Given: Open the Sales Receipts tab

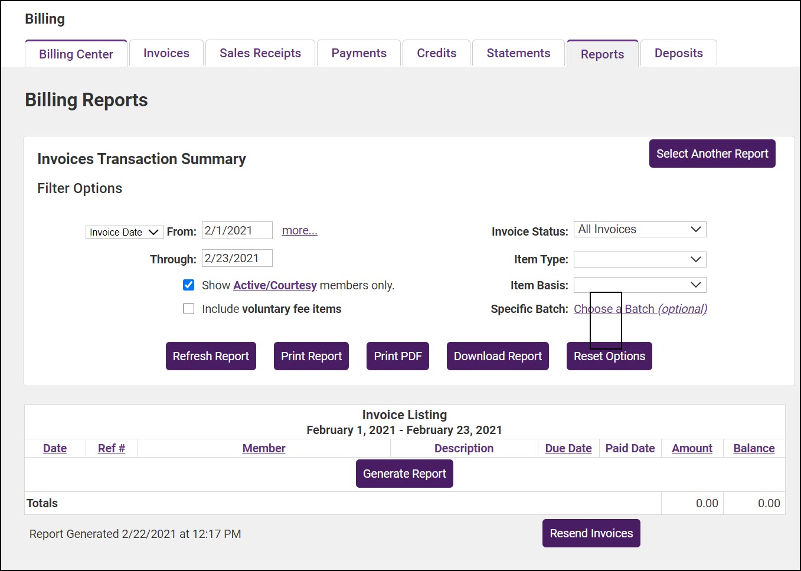Looking at the screenshot, I should 260,53.
